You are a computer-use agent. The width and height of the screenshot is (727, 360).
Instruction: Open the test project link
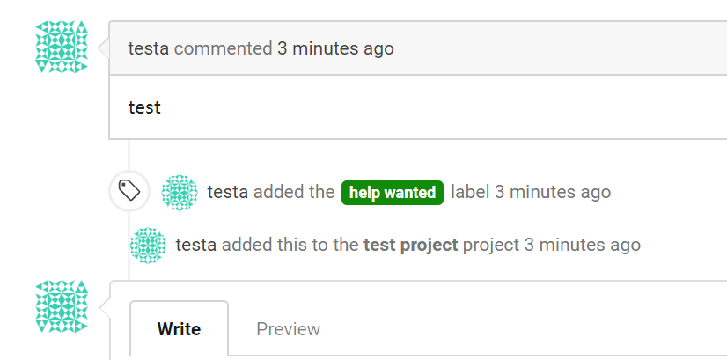[411, 245]
